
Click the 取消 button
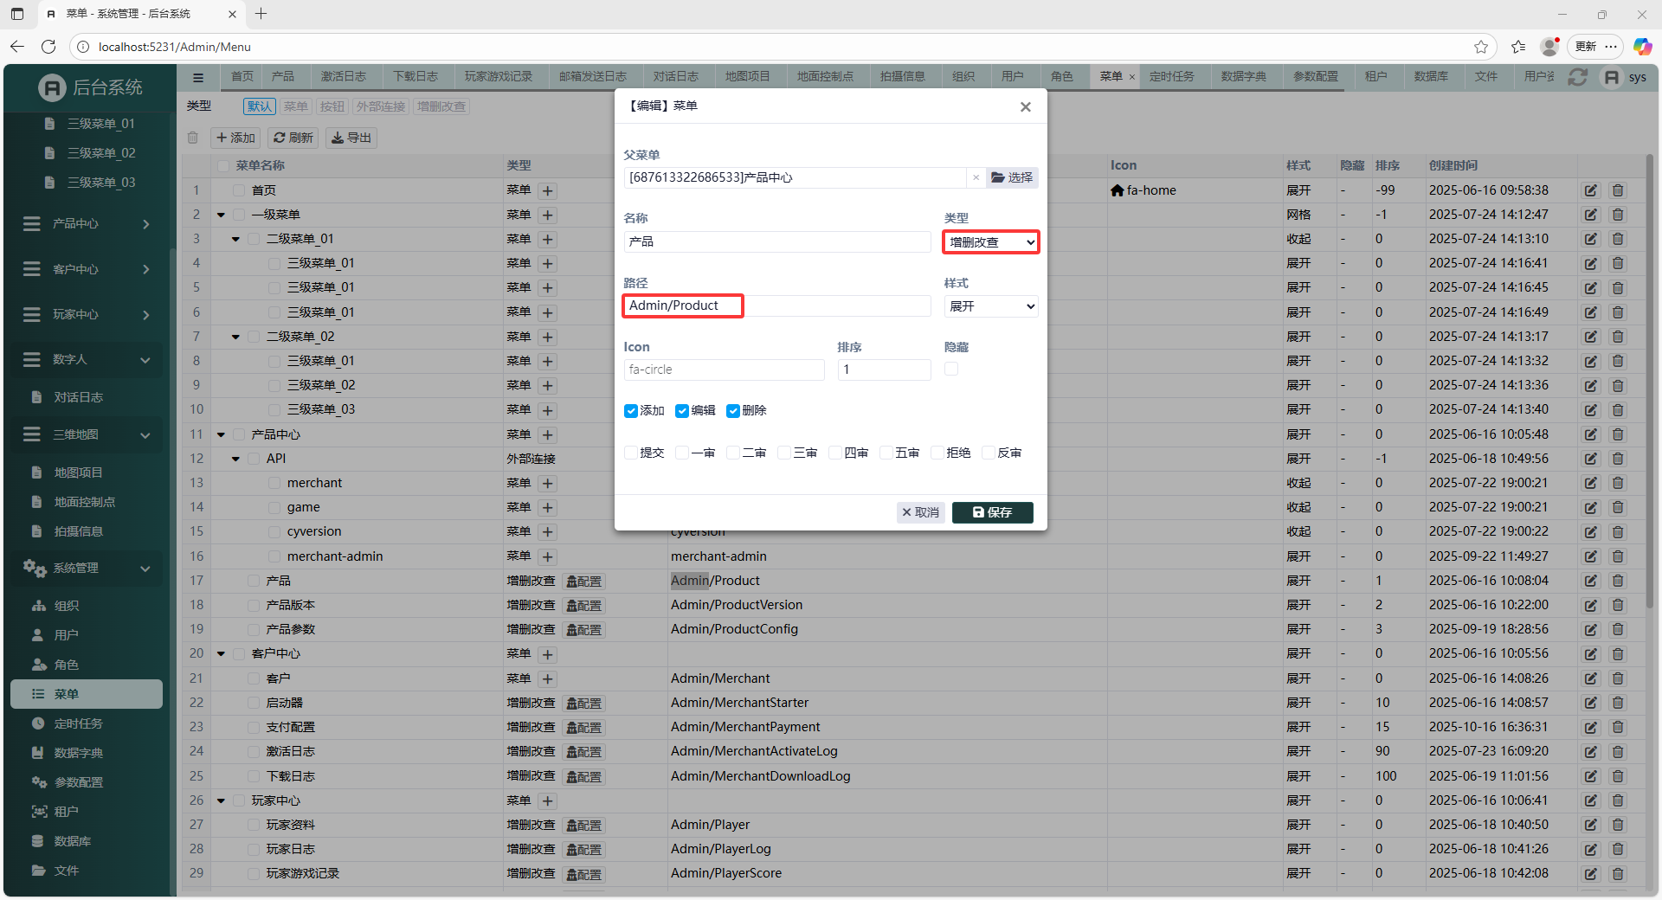pyautogui.click(x=920, y=512)
